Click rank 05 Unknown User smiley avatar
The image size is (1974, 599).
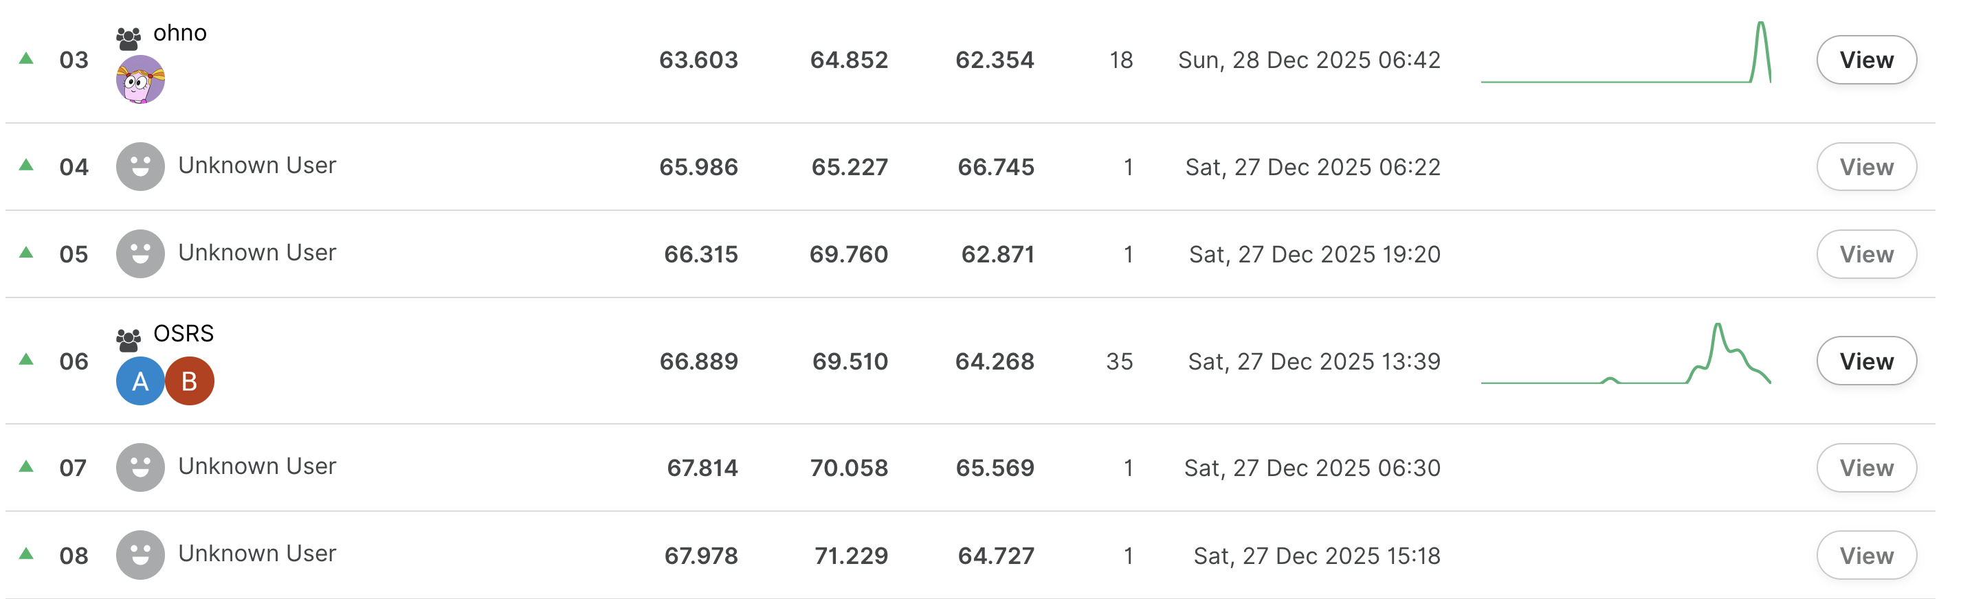click(140, 253)
